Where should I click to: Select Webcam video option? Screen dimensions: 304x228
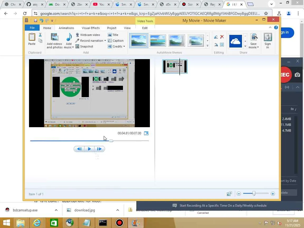(88, 35)
